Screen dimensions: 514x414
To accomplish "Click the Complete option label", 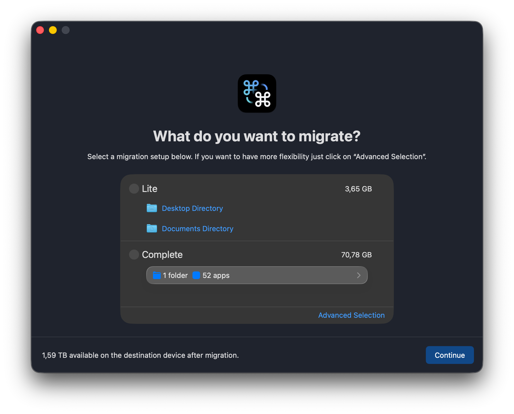I will pos(162,255).
